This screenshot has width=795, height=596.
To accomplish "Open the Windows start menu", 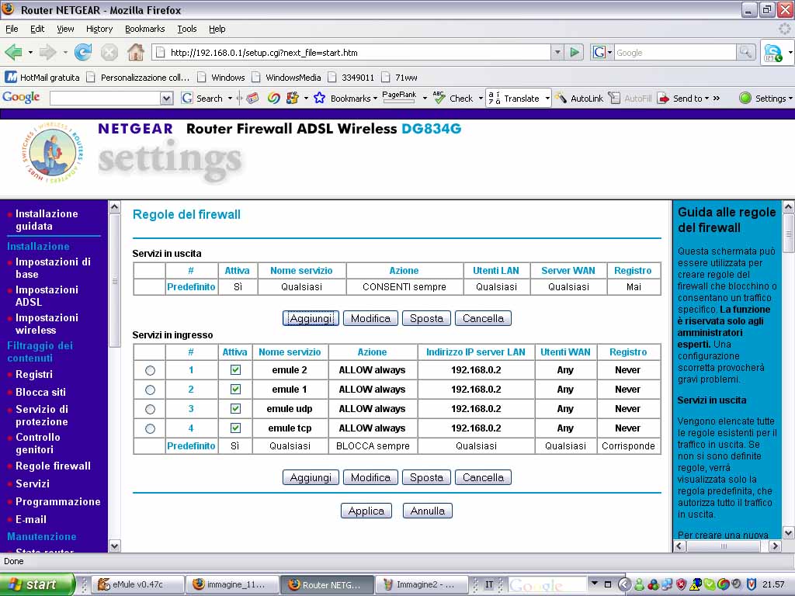I will (x=36, y=584).
